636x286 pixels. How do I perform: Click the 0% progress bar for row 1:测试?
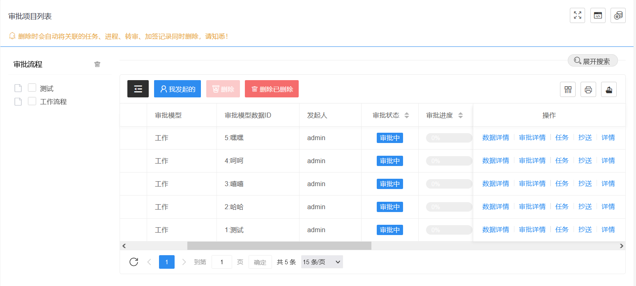(x=449, y=230)
